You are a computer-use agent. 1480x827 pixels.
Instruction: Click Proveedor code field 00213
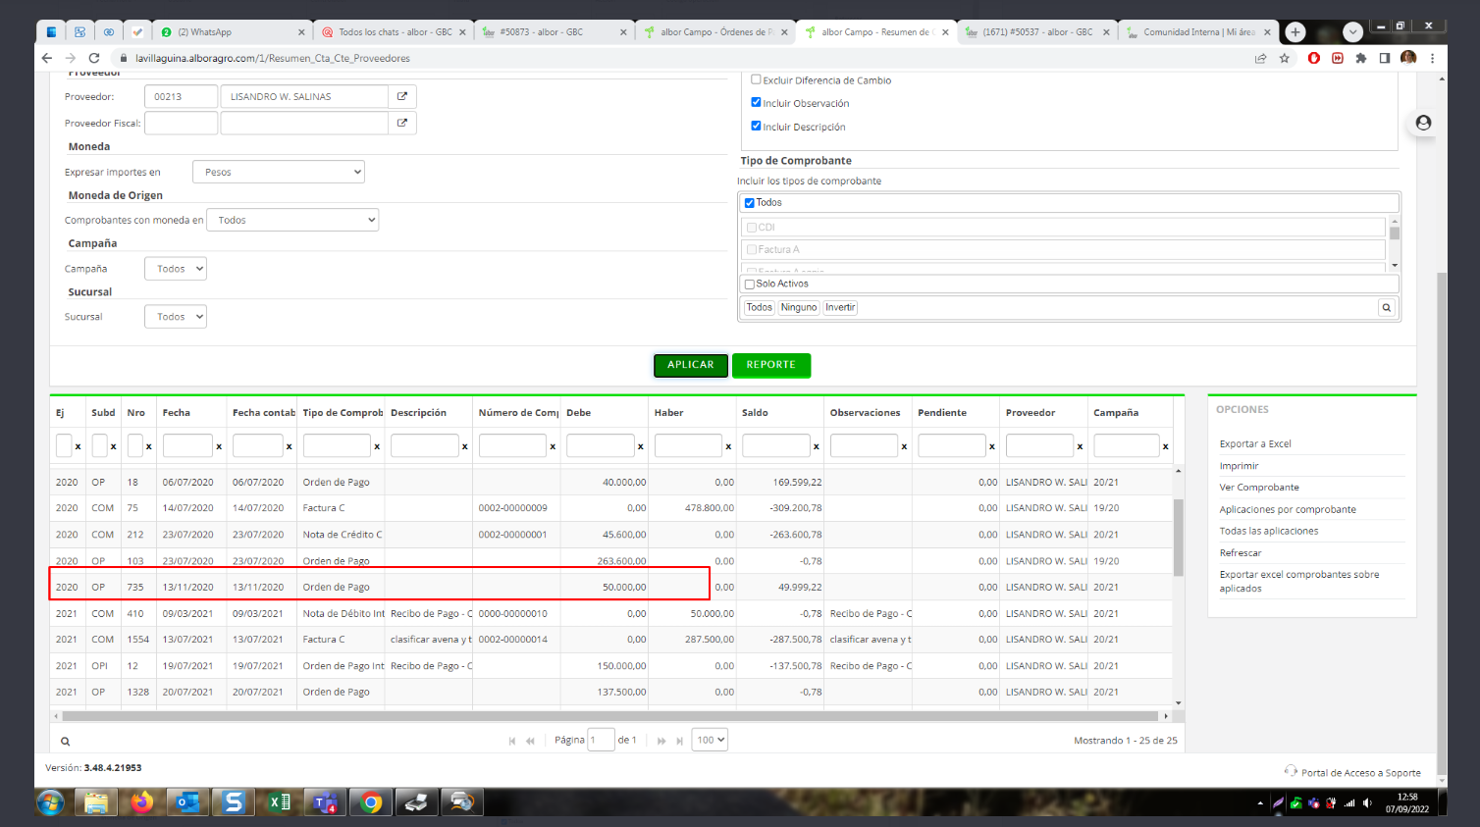pyautogui.click(x=181, y=96)
